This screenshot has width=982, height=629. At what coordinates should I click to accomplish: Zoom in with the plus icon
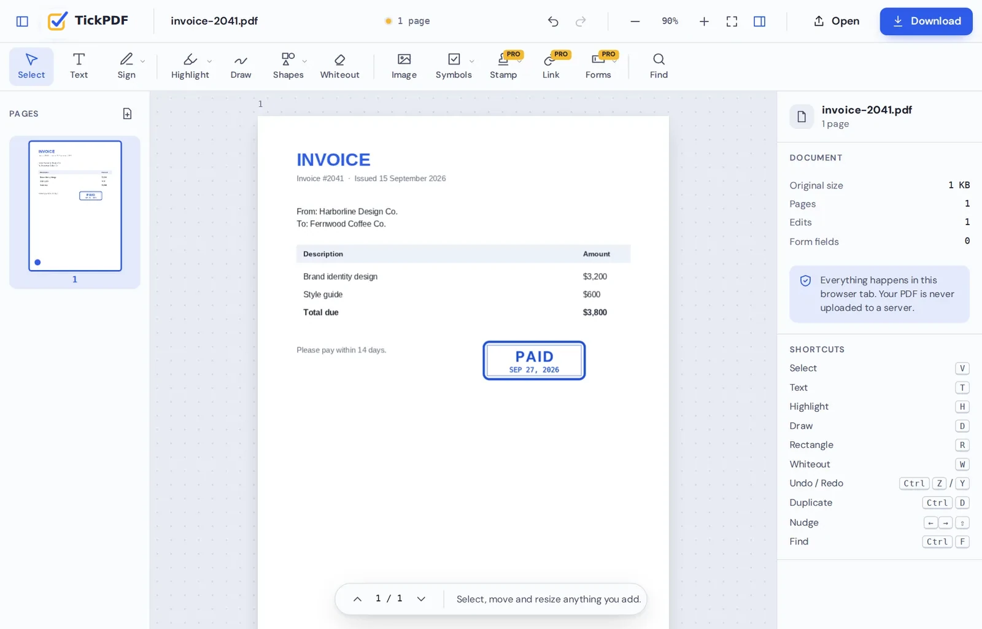tap(704, 21)
